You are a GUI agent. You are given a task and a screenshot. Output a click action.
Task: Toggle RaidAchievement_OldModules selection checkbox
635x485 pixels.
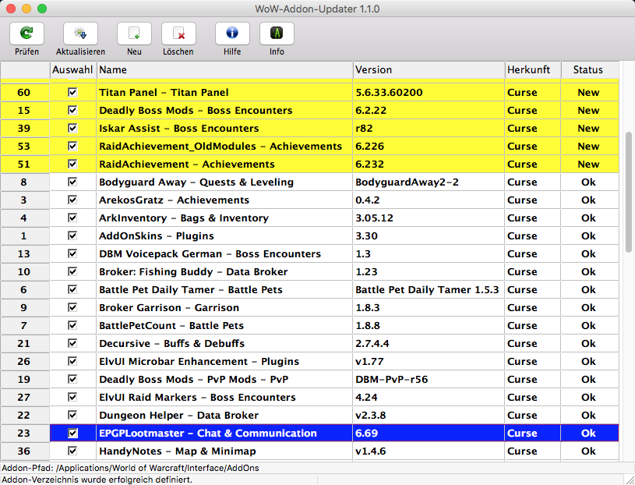72,146
